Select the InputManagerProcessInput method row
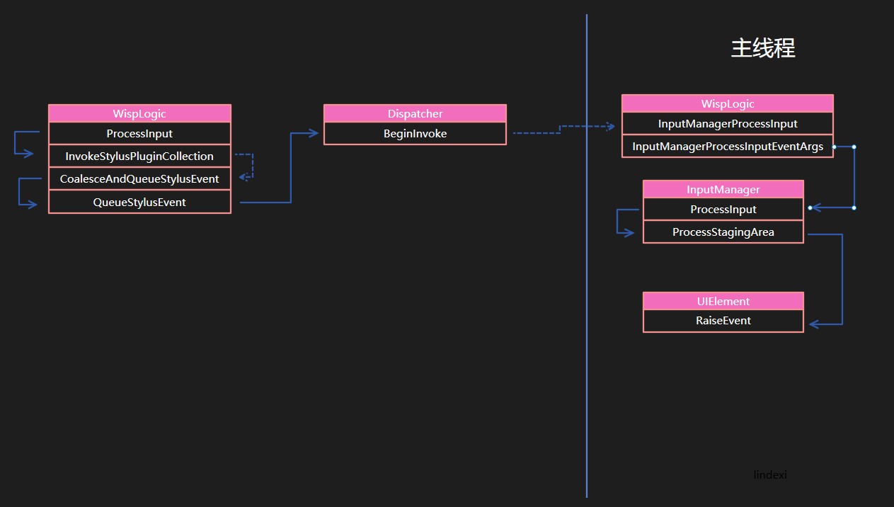Screen dimensions: 894x507 (x=728, y=124)
